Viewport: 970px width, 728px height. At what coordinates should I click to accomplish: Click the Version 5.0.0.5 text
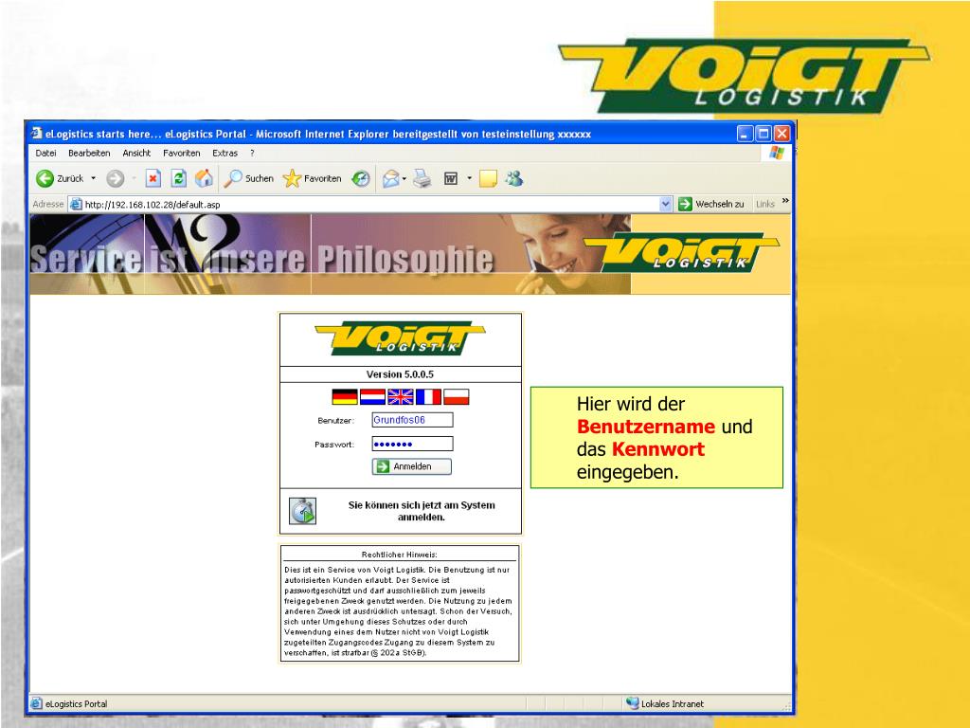tap(401, 374)
